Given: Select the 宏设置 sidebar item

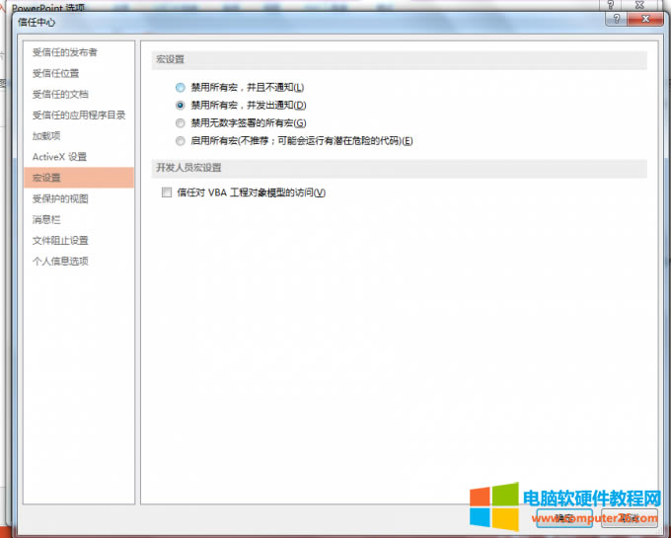Looking at the screenshot, I should click(x=79, y=178).
